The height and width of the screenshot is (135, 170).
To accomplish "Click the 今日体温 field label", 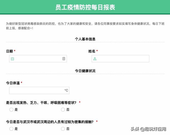I will click(x=13, y=83).
